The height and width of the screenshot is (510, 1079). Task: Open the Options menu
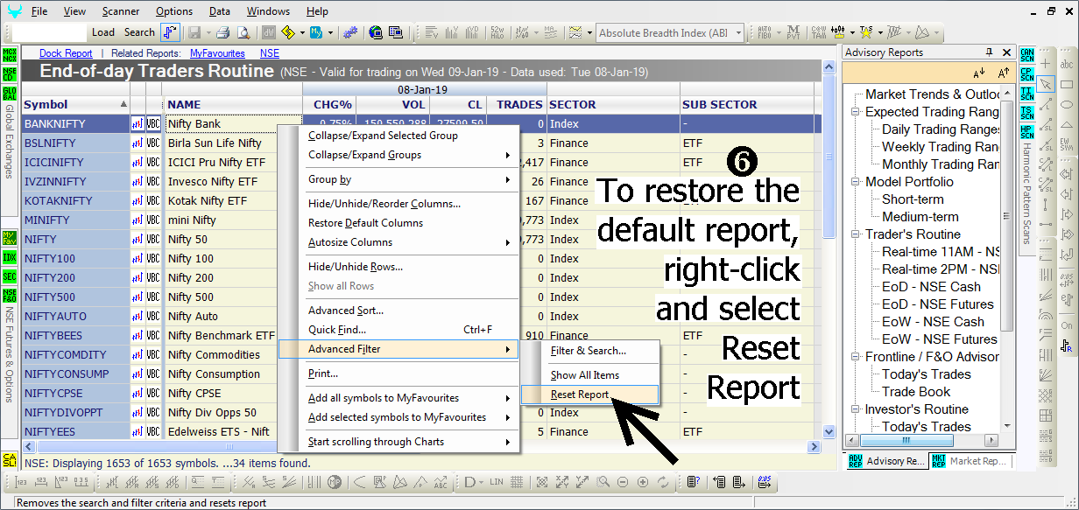click(x=174, y=11)
